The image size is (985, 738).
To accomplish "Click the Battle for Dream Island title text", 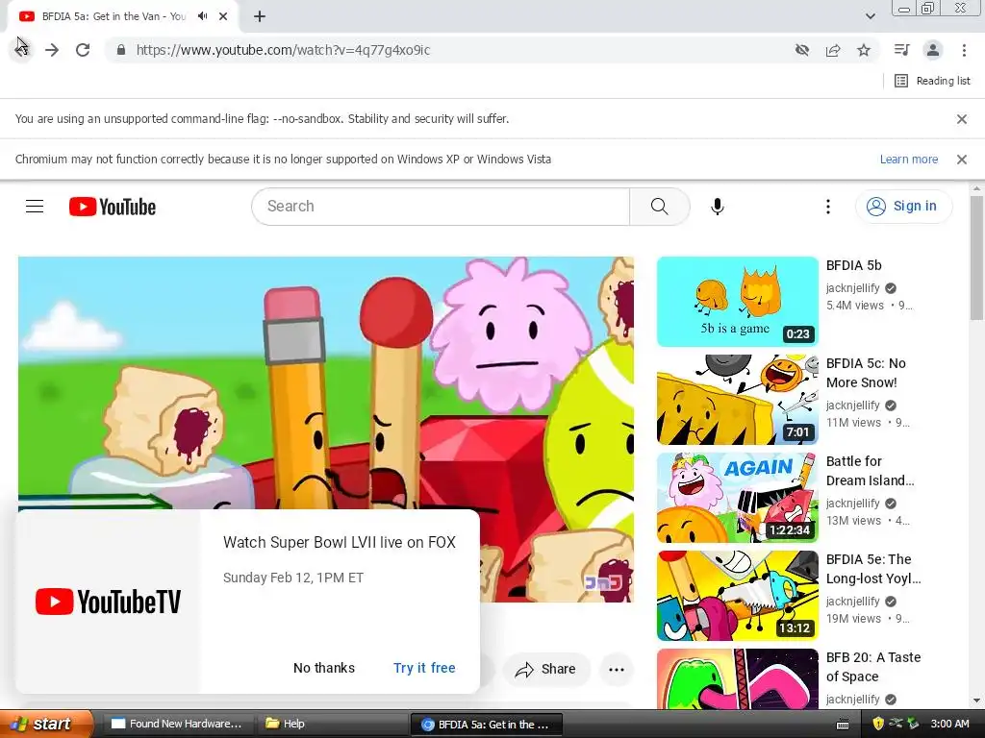I will tap(870, 471).
